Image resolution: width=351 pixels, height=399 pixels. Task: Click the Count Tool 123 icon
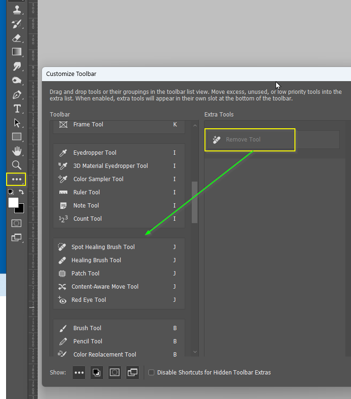[63, 219]
